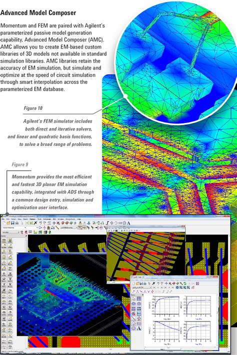Click question mark help icon in EM toolbar
Image resolution: width=237 pixels, height=355 pixels.
[x=49, y=232]
